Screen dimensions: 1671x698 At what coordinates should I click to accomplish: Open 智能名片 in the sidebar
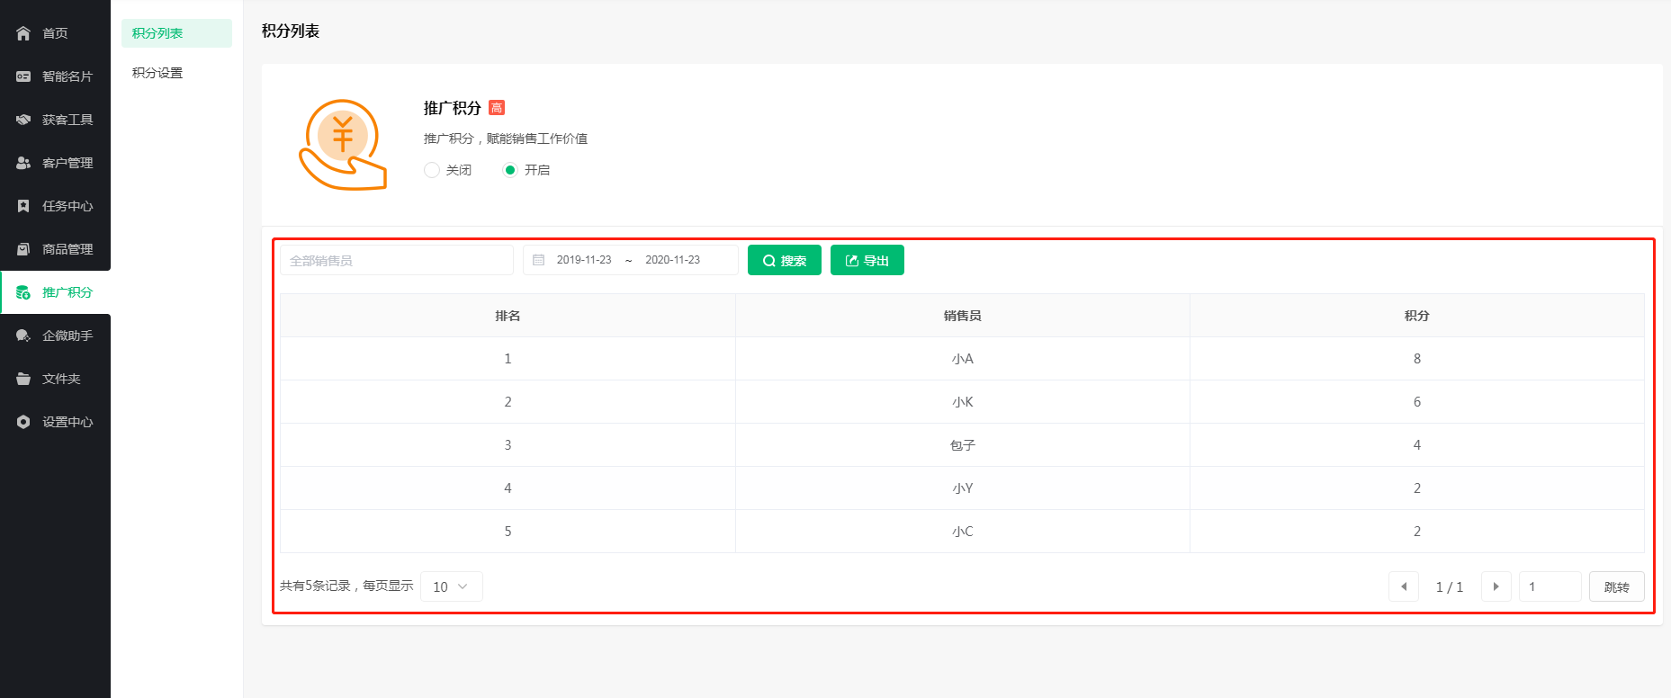[55, 76]
